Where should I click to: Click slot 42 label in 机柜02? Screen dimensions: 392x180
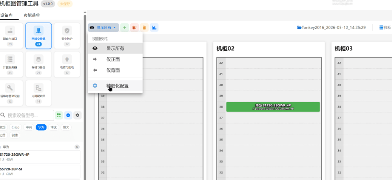221,63
